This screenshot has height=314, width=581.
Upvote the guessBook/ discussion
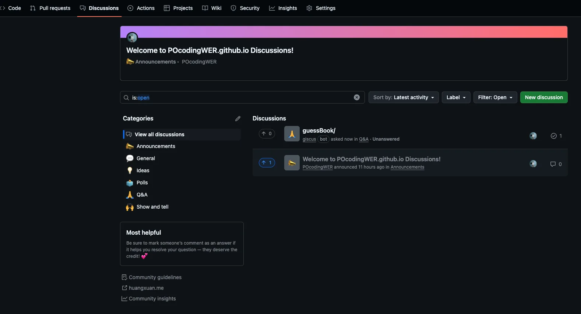pyautogui.click(x=267, y=134)
